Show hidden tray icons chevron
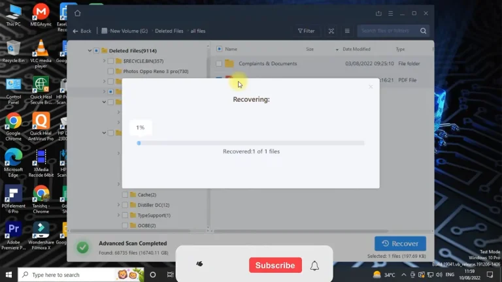502x282 pixels. click(x=403, y=275)
